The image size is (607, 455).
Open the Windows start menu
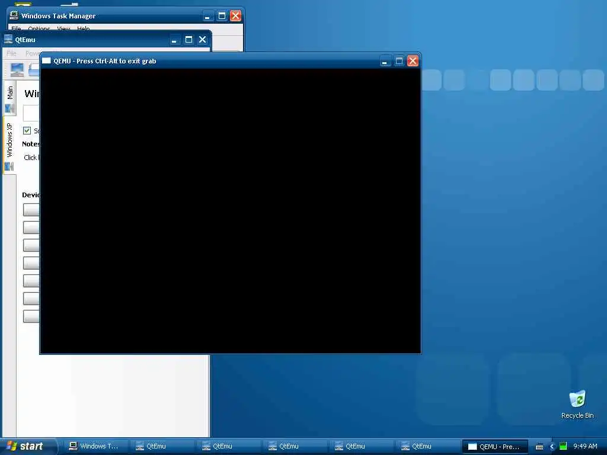(27, 447)
